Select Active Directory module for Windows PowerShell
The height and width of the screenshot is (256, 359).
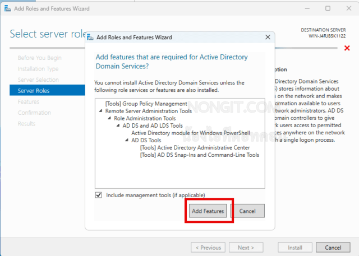click(x=191, y=133)
